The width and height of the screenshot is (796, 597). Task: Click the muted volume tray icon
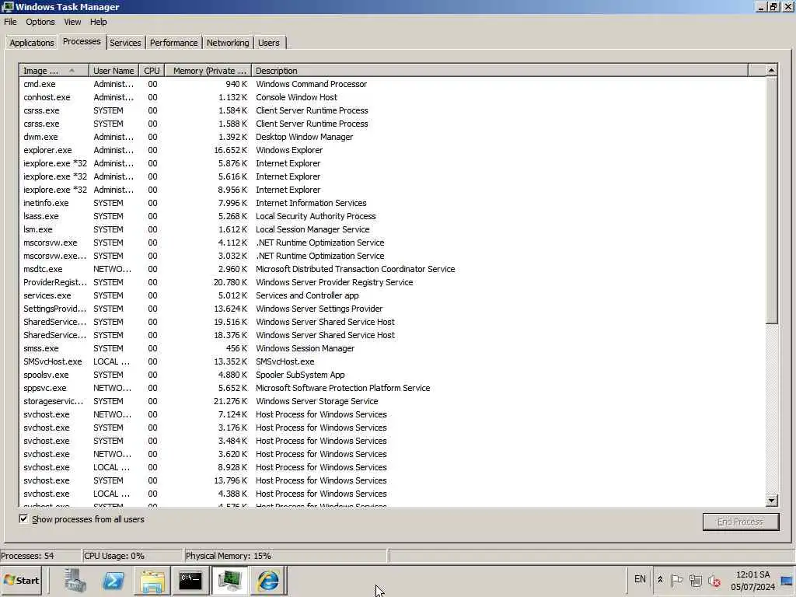point(714,580)
